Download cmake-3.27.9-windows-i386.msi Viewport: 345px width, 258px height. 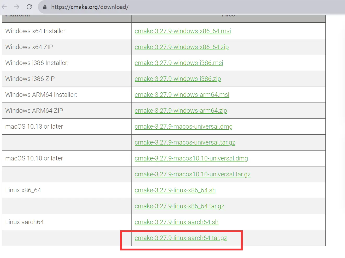179,63
